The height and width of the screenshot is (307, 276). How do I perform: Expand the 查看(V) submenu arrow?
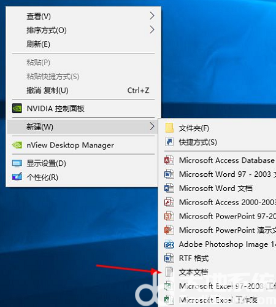[x=151, y=16]
